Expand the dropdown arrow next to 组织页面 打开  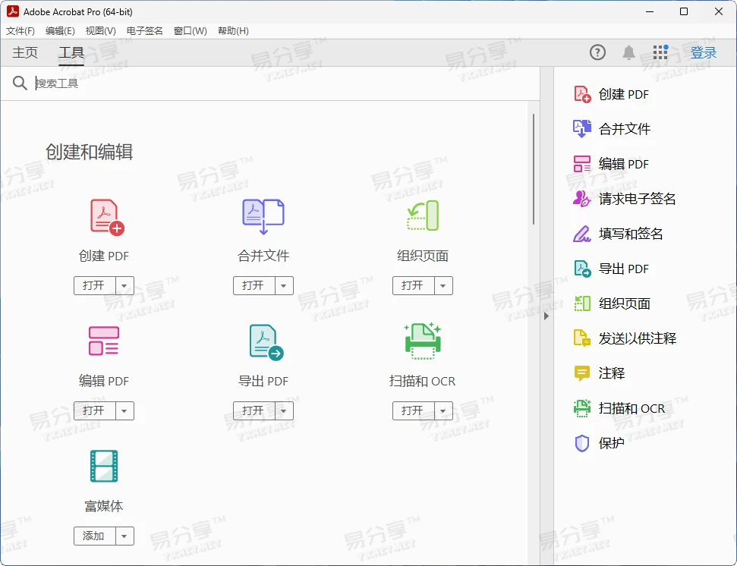443,285
